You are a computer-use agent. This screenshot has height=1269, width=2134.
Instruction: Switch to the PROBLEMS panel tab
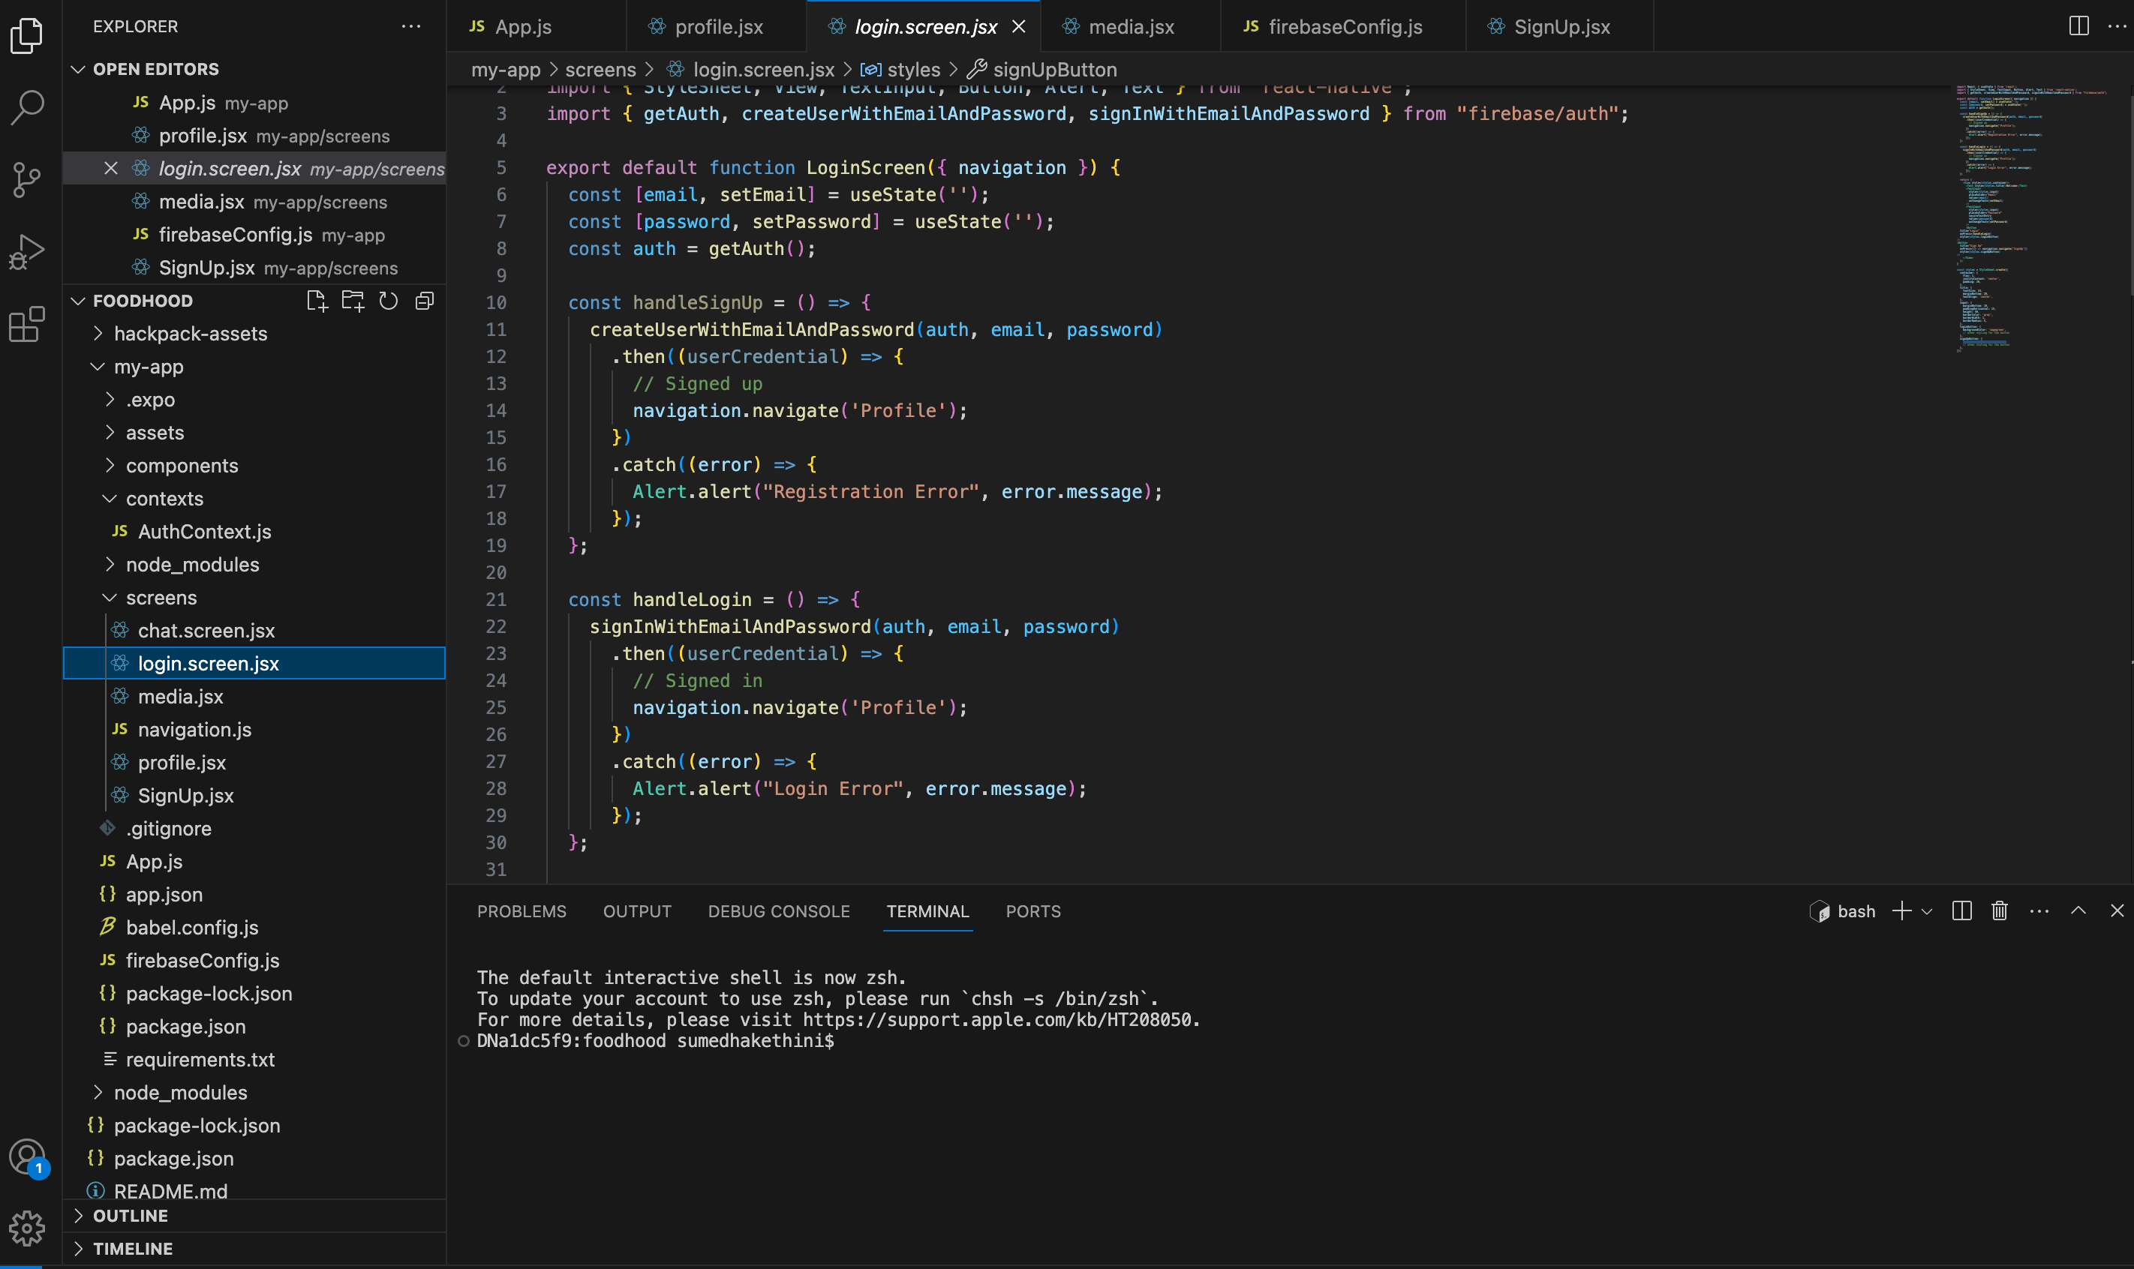tap(521, 911)
